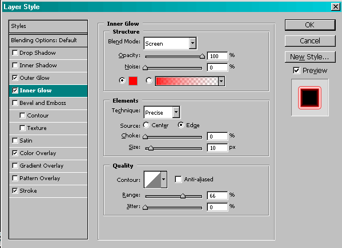Click the OK button
Viewport: 342px width, 248px height.
point(310,25)
